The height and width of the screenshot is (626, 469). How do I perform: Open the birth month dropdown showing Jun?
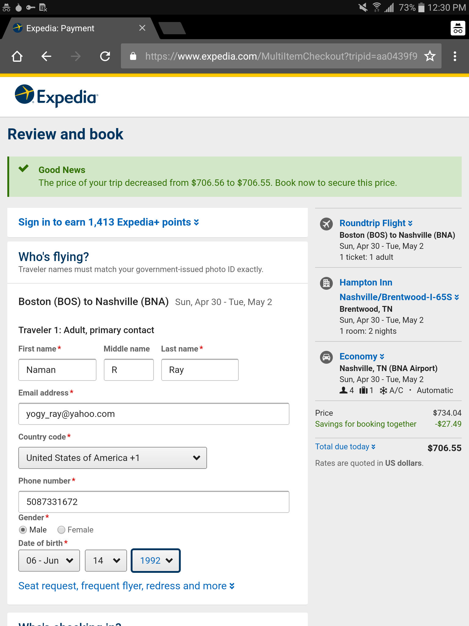coord(49,561)
